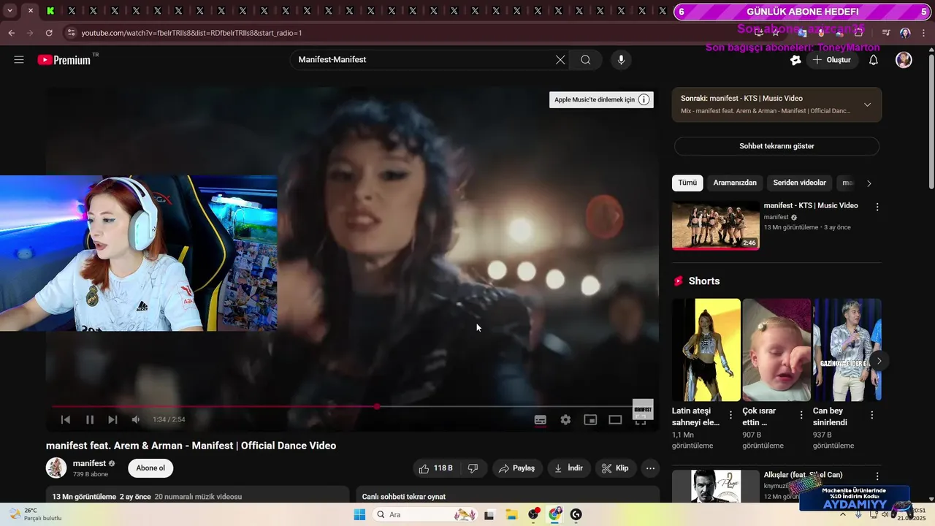Open YouTube notifications bell
Viewport: 935px width, 526px height.
873,60
